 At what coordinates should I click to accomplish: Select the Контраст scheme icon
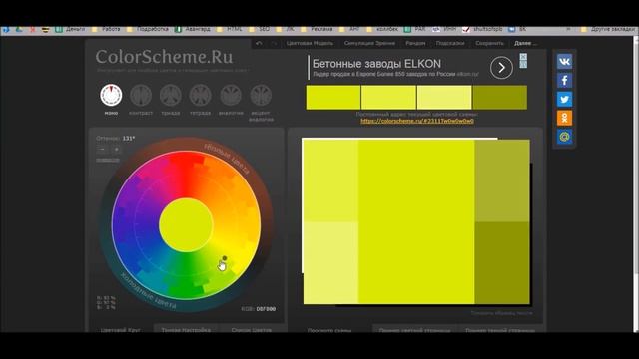(x=141, y=96)
